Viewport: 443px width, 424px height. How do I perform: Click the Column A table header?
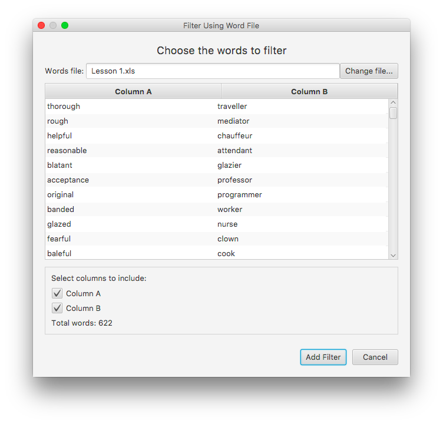133,91
